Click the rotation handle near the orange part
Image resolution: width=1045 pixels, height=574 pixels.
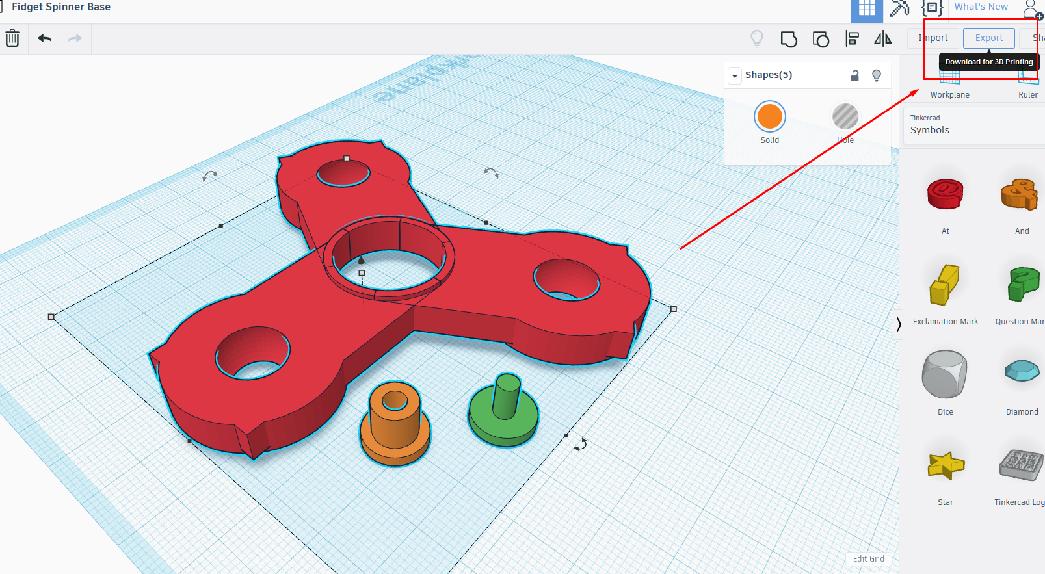pyautogui.click(x=581, y=445)
